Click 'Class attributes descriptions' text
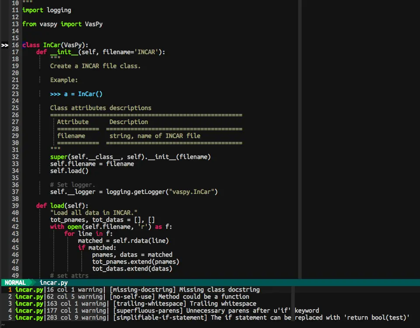Screen dimensions: 420x328 [x=101, y=108]
